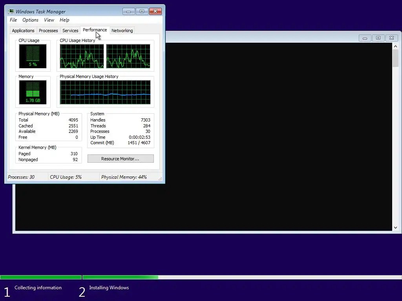Click the Up Time value 0:00:02:53
402x301 pixels.
tap(139, 138)
